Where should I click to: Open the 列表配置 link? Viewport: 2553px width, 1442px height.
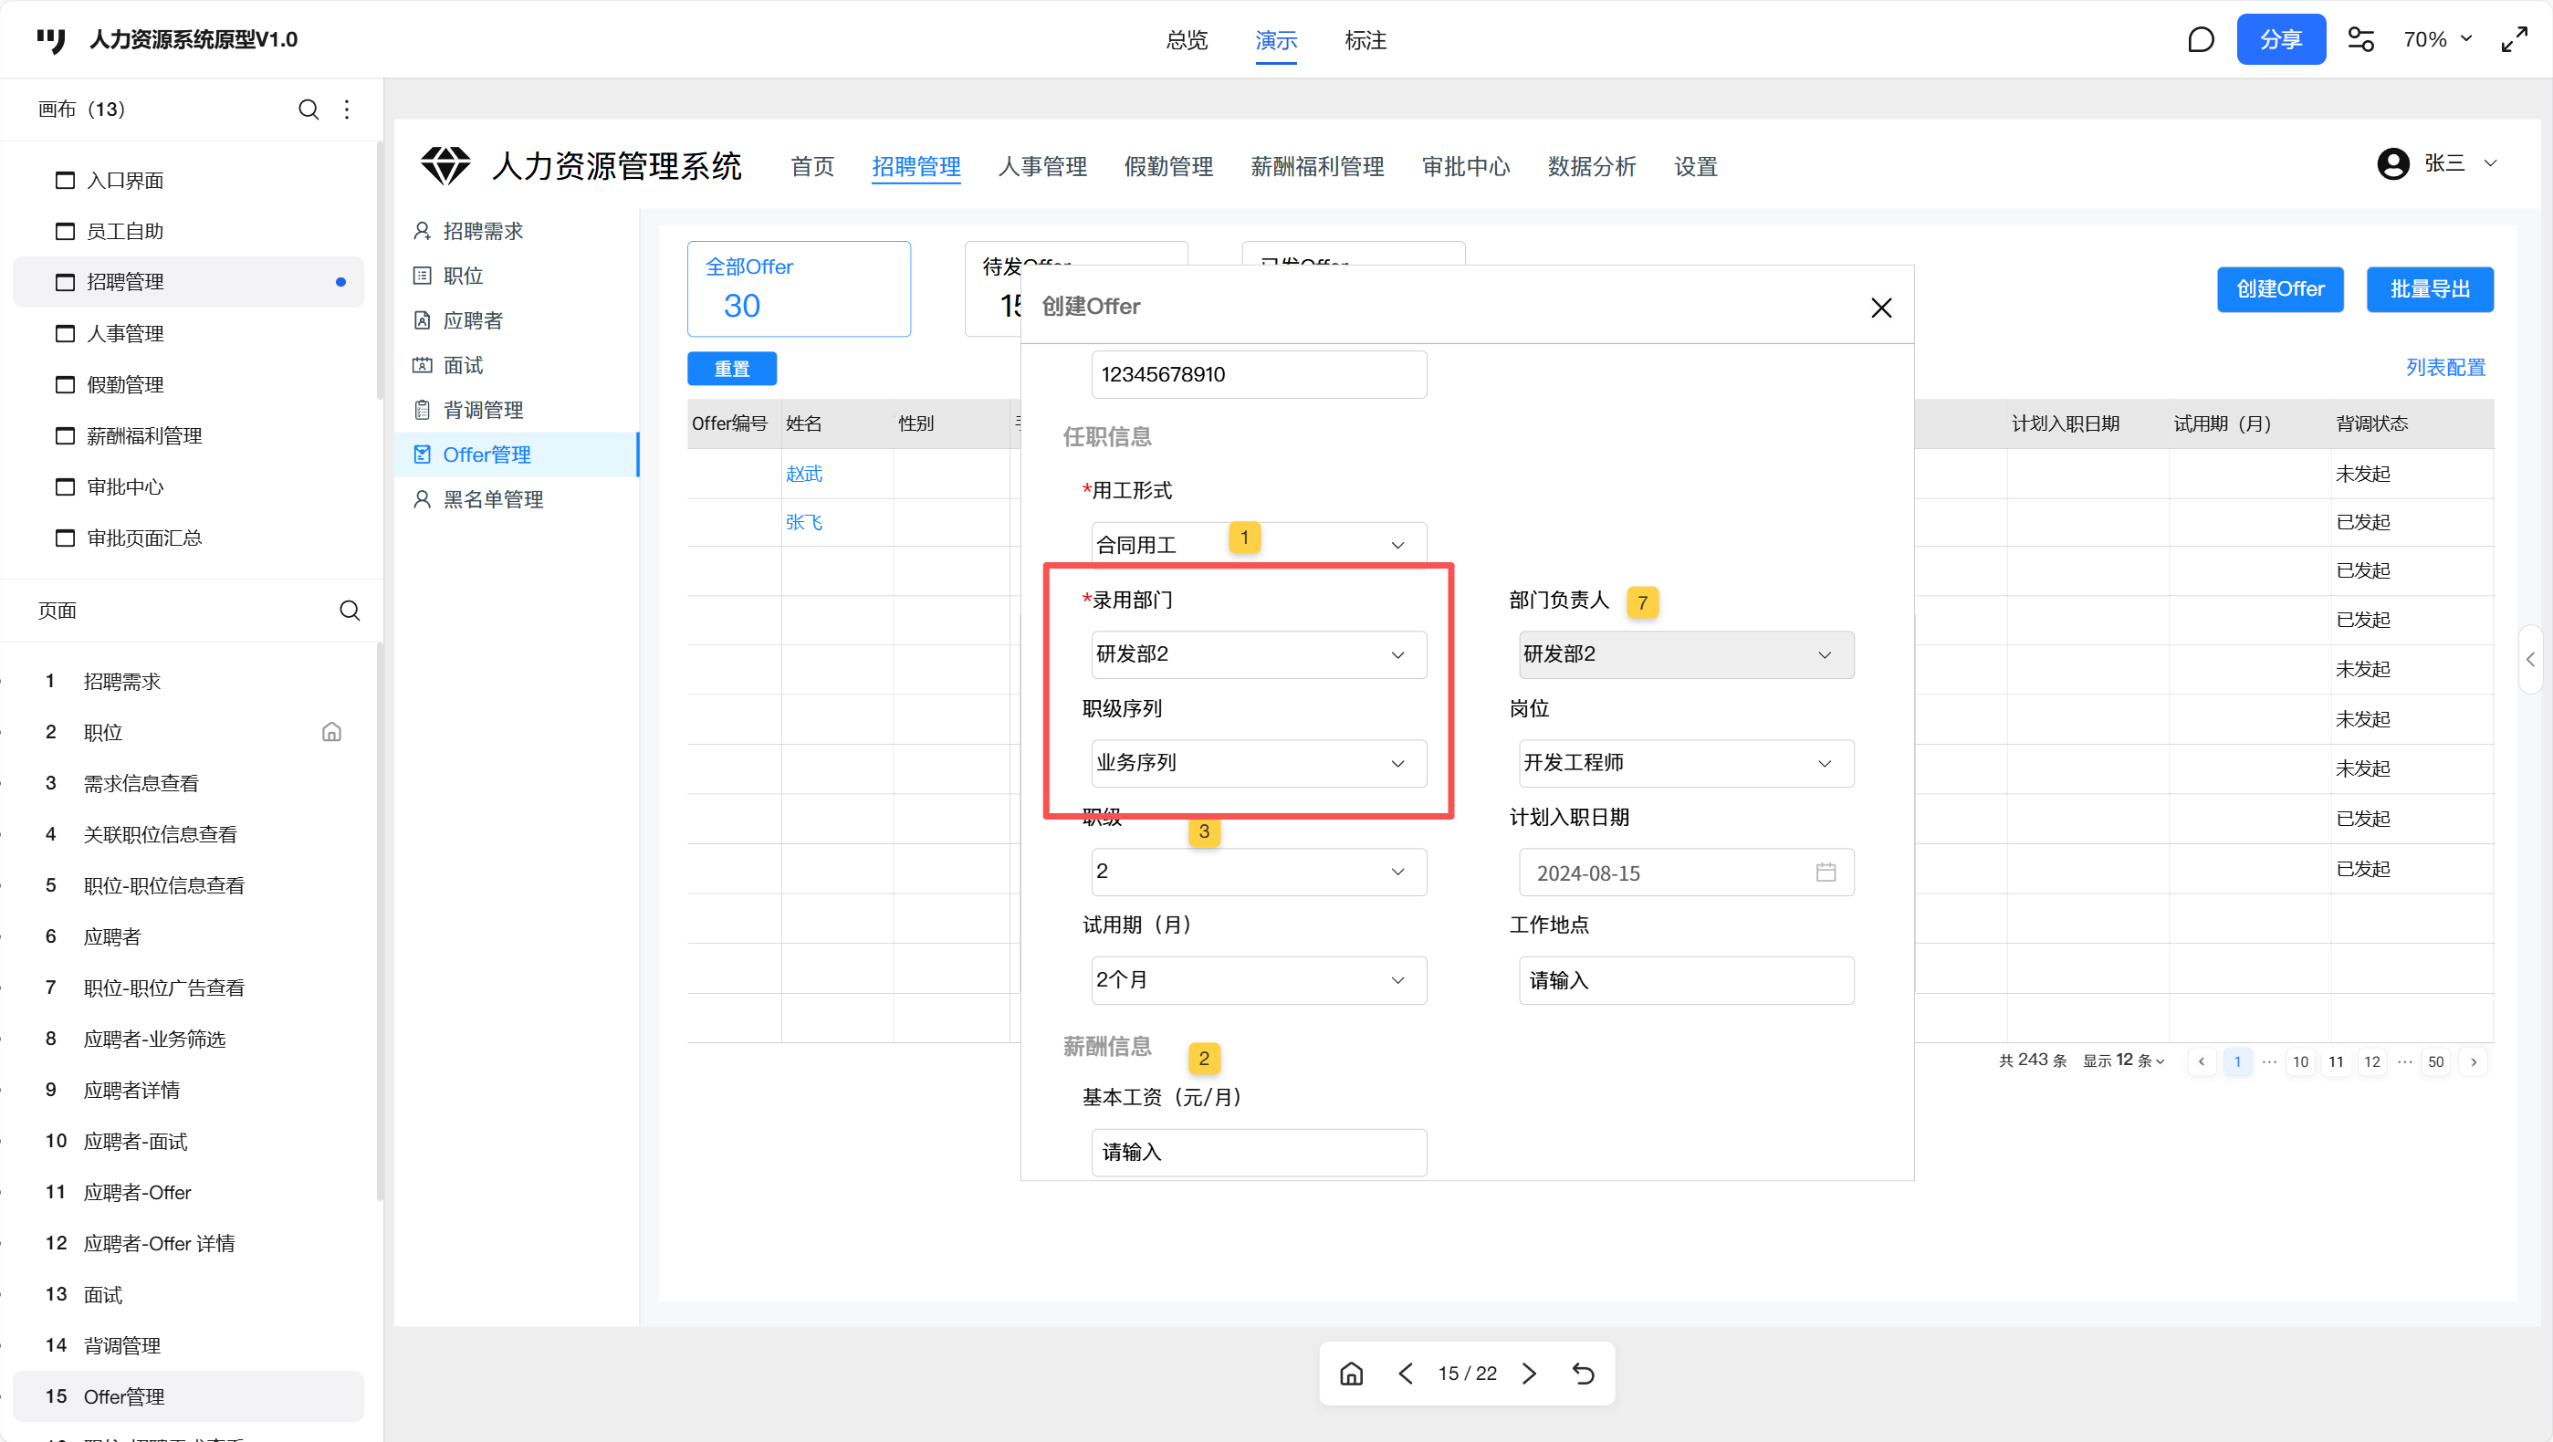click(x=2445, y=368)
